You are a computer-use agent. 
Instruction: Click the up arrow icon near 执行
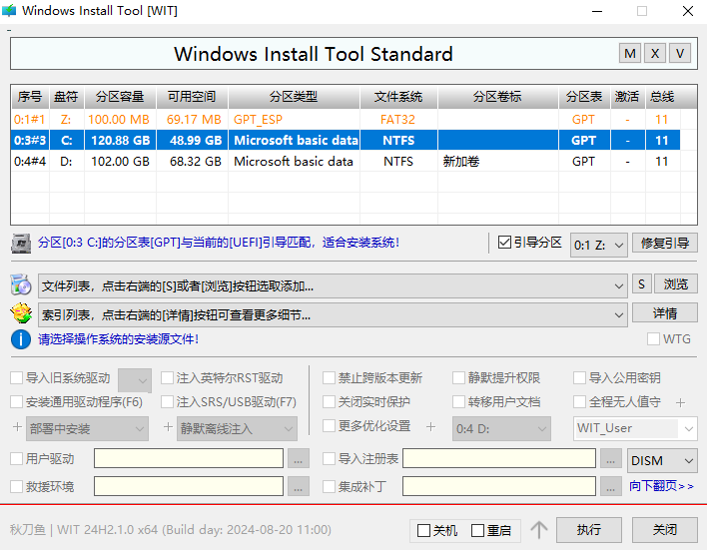tap(539, 530)
